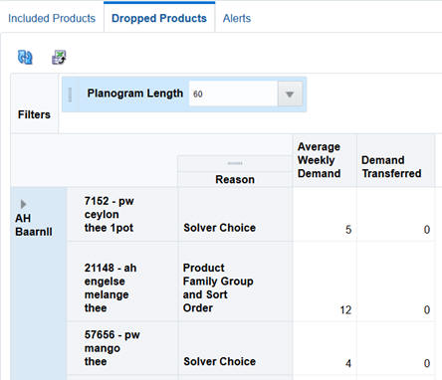This screenshot has height=380, width=442.
Task: Click Product Family Group and Sort Order reason
Action: [218, 287]
